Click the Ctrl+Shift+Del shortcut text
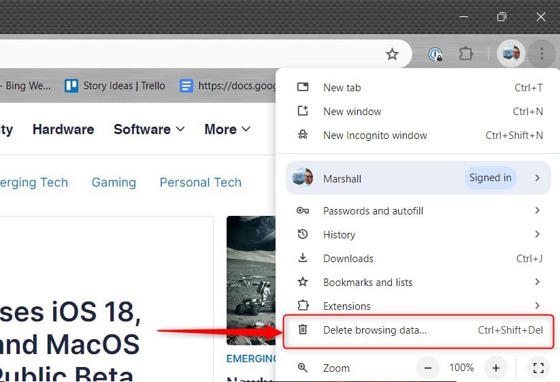This screenshot has width=560, height=382. pyautogui.click(x=510, y=330)
